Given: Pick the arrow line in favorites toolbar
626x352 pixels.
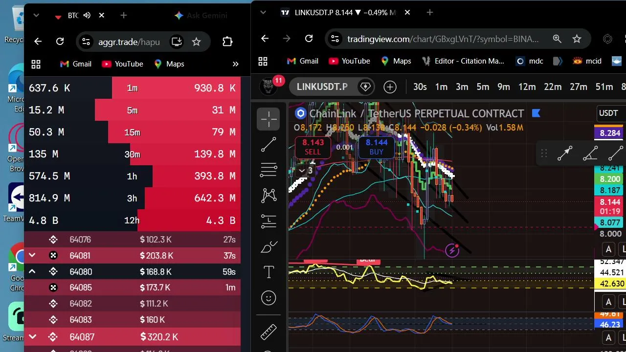Looking at the screenshot, I should (x=565, y=154).
